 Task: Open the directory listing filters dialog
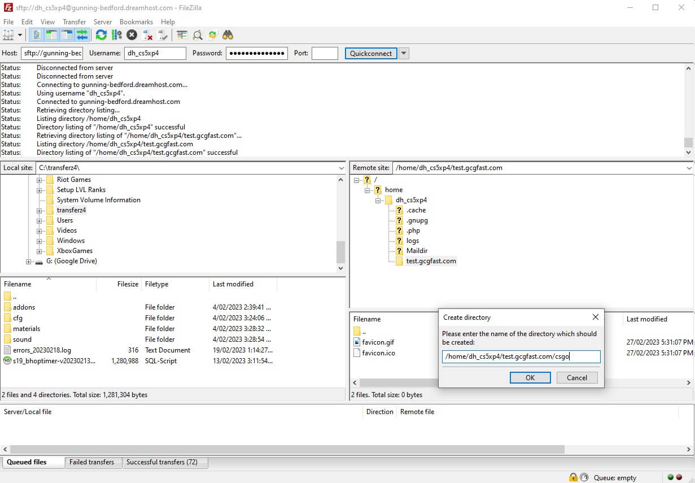click(x=182, y=35)
